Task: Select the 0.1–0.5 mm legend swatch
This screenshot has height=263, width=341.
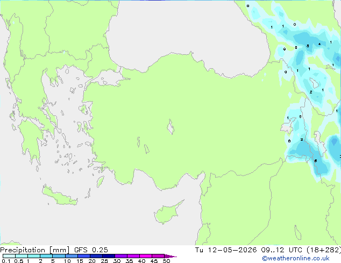Action: (x=9, y=256)
